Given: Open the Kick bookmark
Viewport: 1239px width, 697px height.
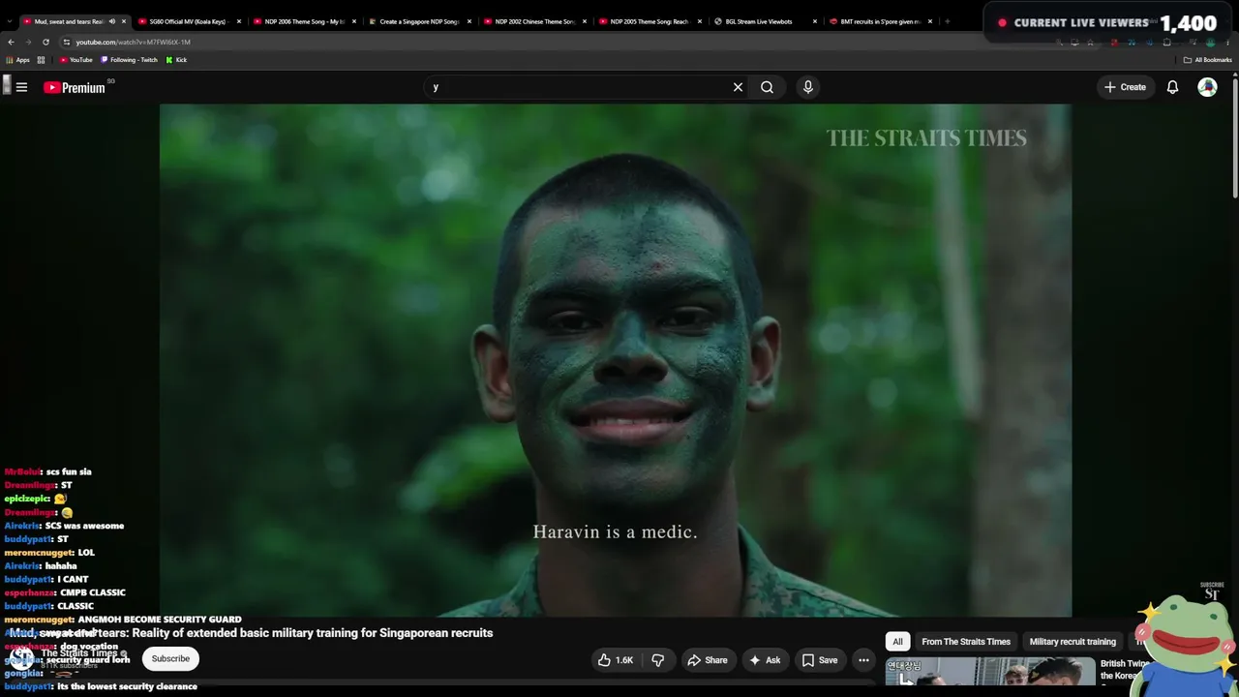Looking at the screenshot, I should (x=176, y=60).
